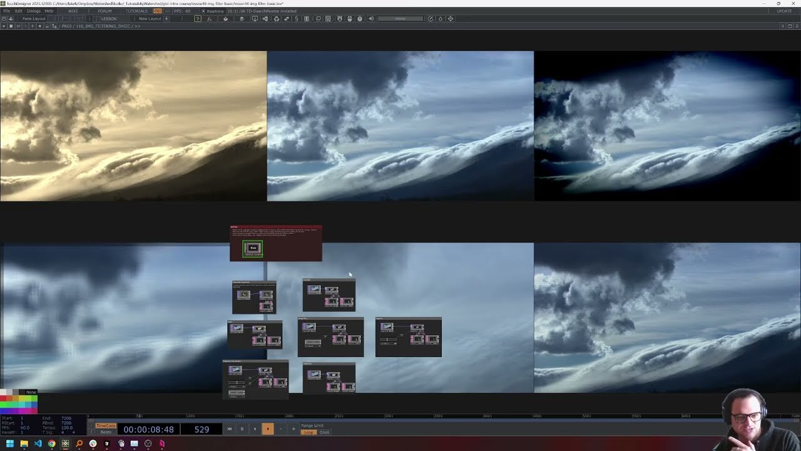
Task: Open File Explorer from the taskbar
Action: pos(24,443)
